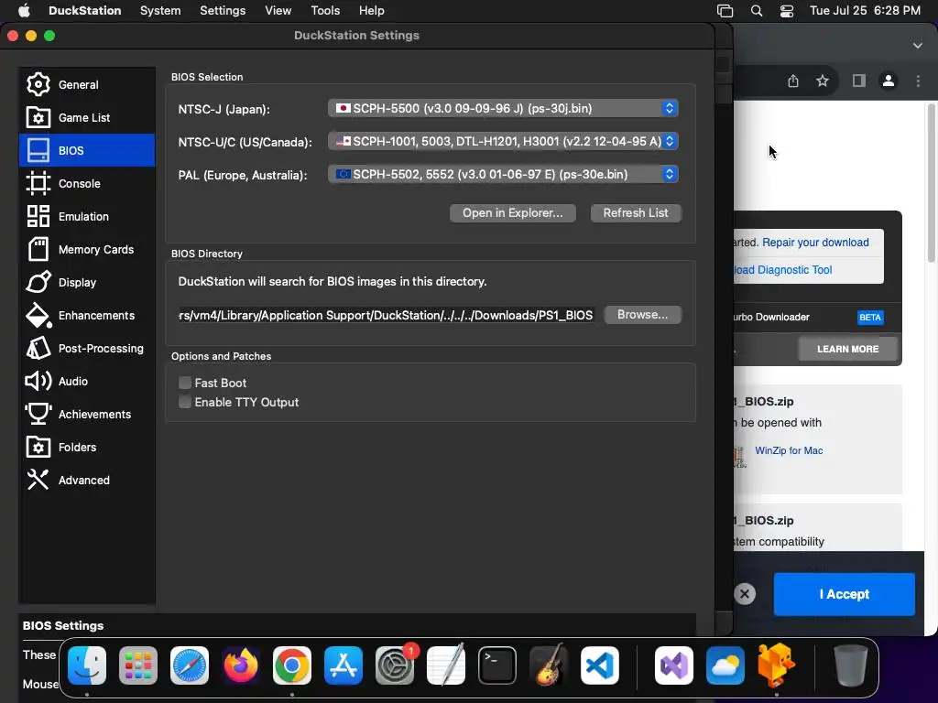Toggle the browser side panel icon
The image size is (938, 703).
click(x=859, y=81)
